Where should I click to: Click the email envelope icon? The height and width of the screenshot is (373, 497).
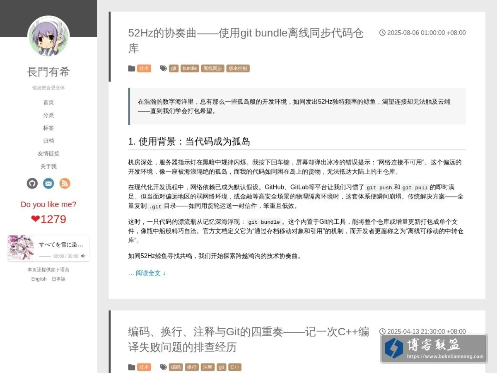[48, 183]
